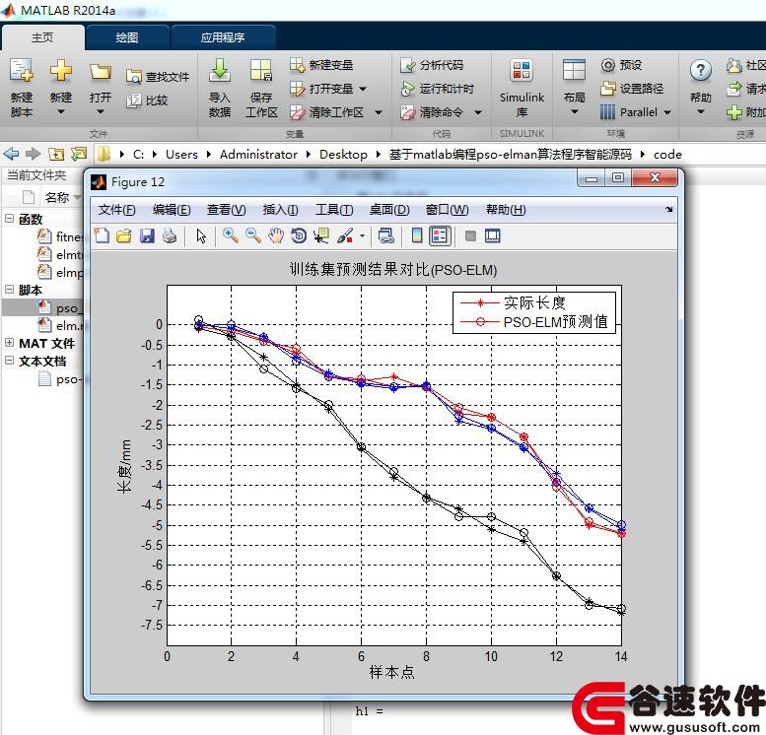Viewport: 766px width, 735px height.
Task: Open the Figure Insert (插入) menu
Action: click(x=280, y=210)
